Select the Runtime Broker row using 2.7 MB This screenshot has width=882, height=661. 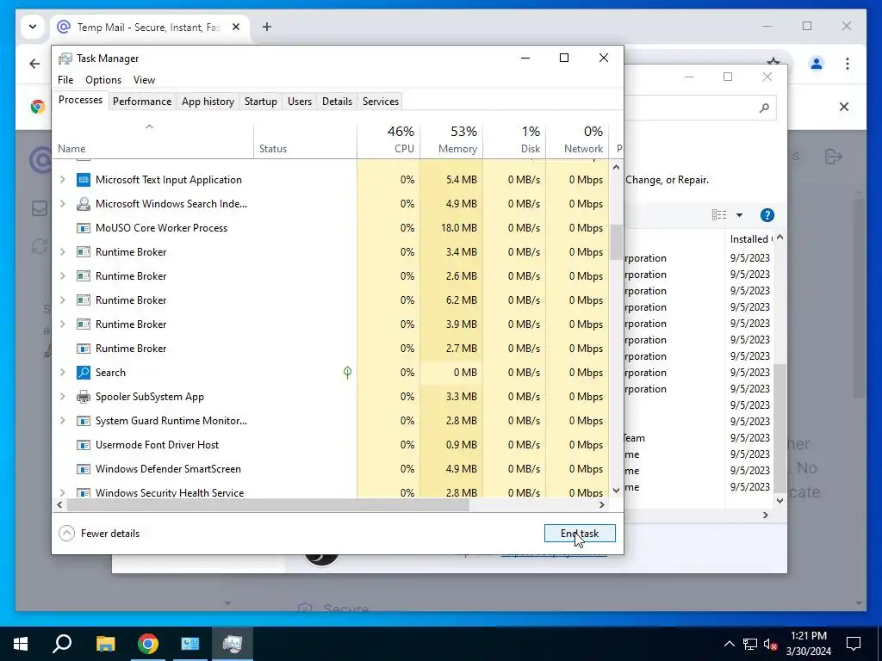331,349
